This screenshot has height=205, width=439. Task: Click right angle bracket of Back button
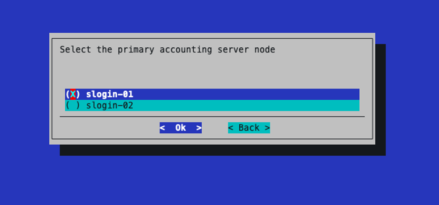pyautogui.click(x=267, y=128)
